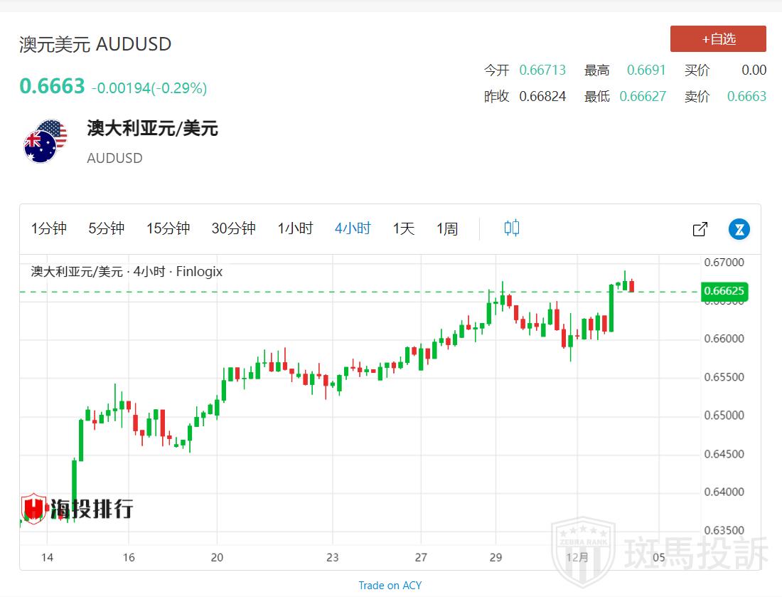
Task: Click the active 4小时 timeframe tab
Action: point(353,229)
